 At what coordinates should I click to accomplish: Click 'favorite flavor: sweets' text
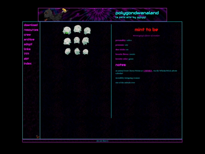(125, 54)
